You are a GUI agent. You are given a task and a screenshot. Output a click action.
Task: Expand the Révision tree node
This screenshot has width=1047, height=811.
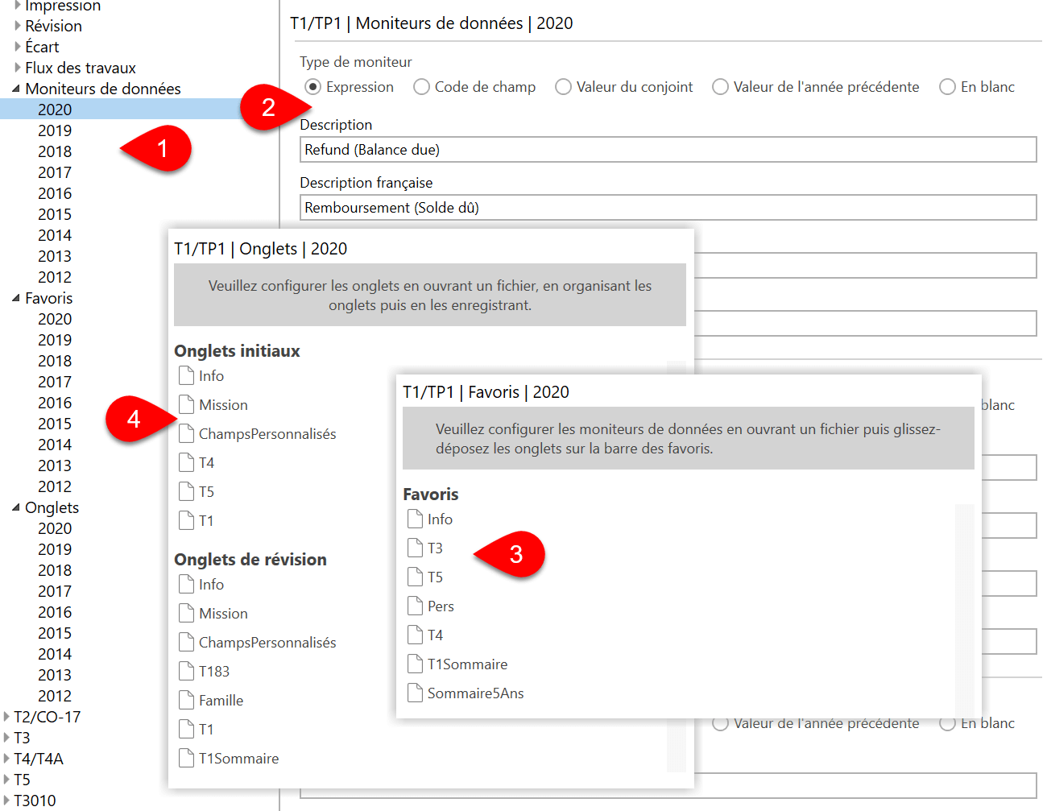pyautogui.click(x=18, y=26)
